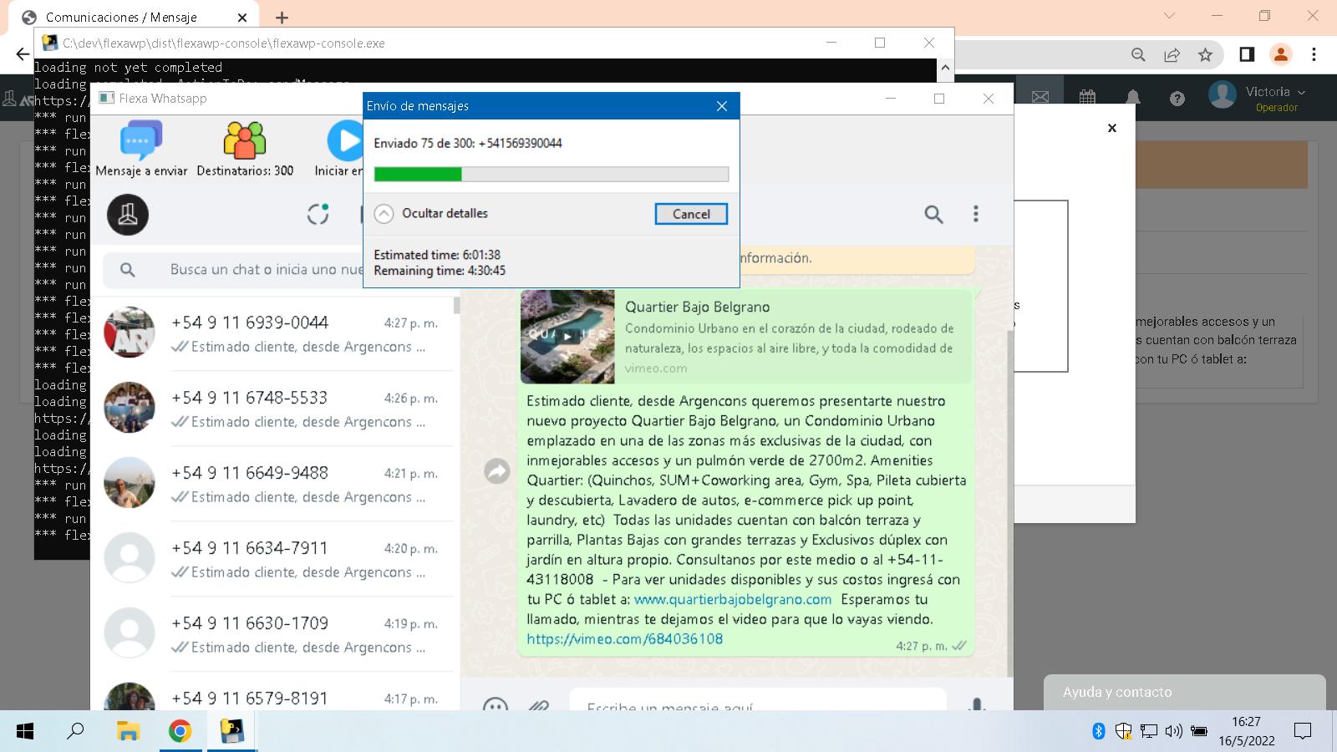Open the emoji picker in message composer
This screenshot has width=1337, height=752.
pyautogui.click(x=496, y=704)
